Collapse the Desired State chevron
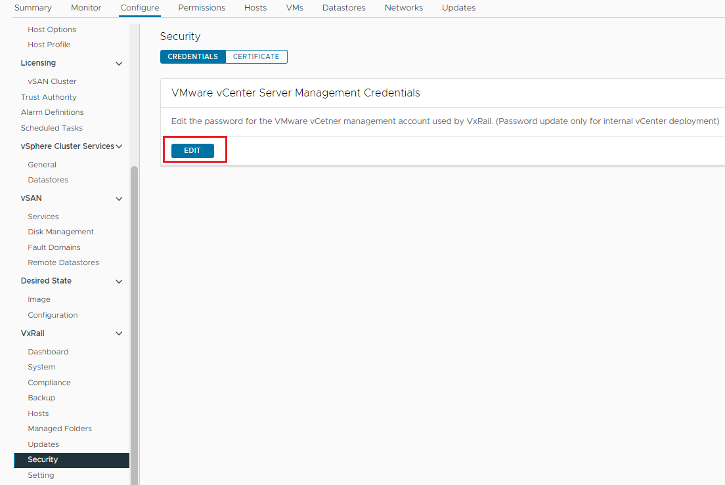Image resolution: width=725 pixels, height=485 pixels. click(x=119, y=282)
